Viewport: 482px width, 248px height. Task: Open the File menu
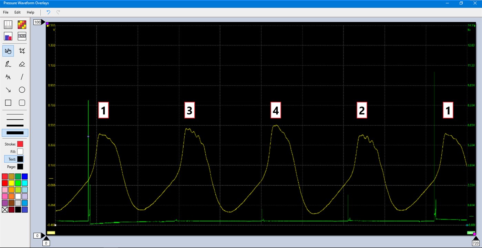6,12
